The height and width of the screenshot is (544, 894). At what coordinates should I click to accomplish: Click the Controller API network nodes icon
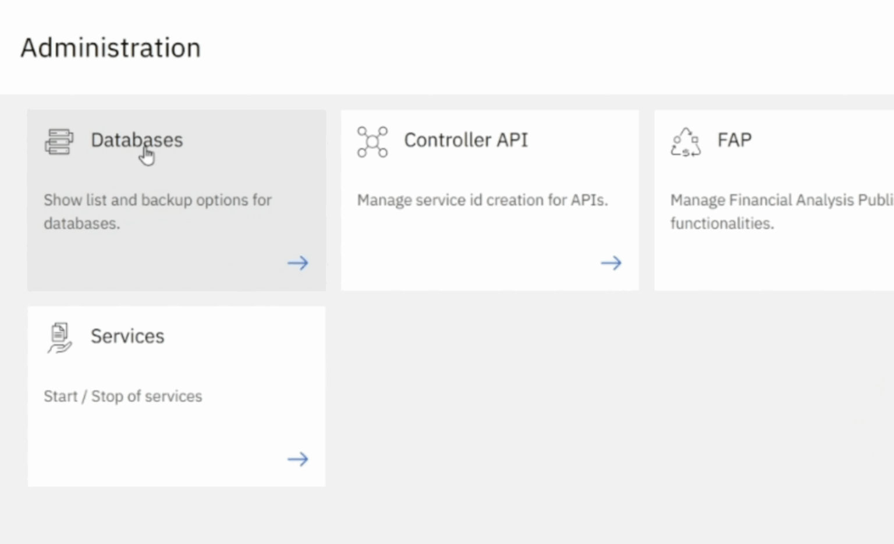(x=372, y=142)
